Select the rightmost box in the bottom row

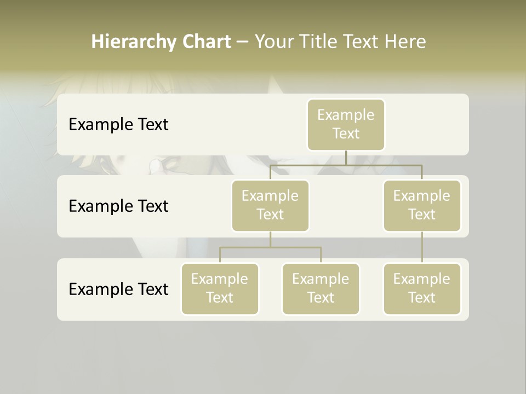coord(422,289)
